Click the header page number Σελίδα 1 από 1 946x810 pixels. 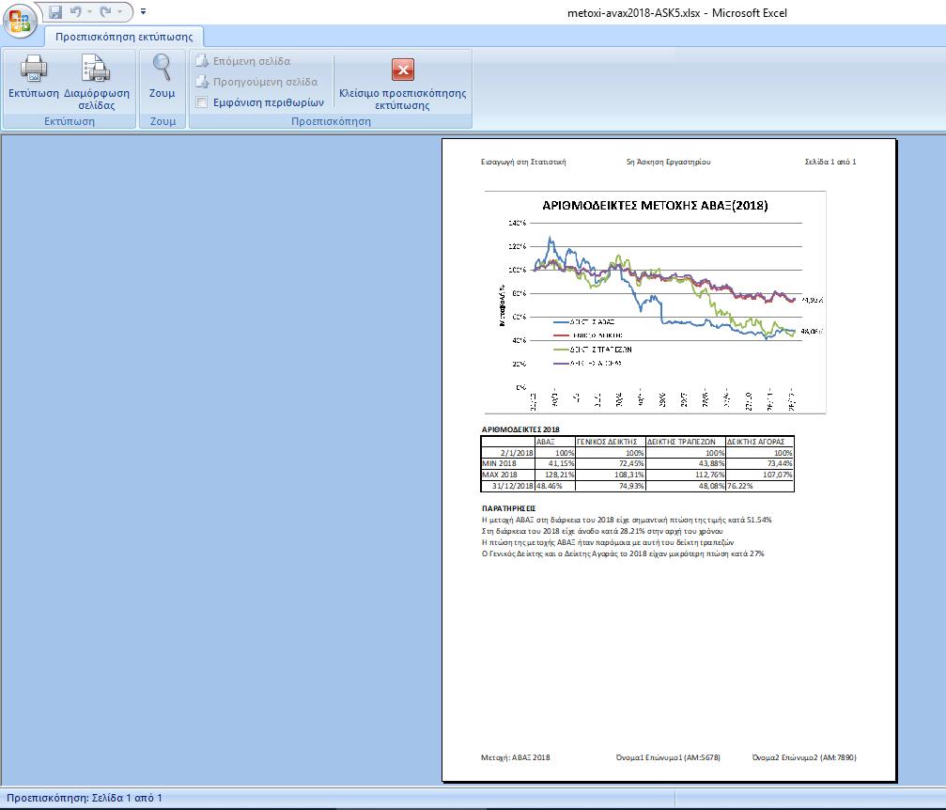click(830, 162)
